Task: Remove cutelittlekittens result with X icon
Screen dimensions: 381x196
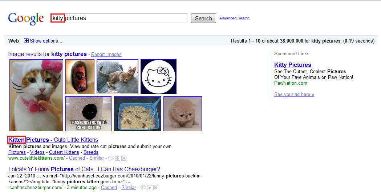Action: pyautogui.click(x=124, y=158)
